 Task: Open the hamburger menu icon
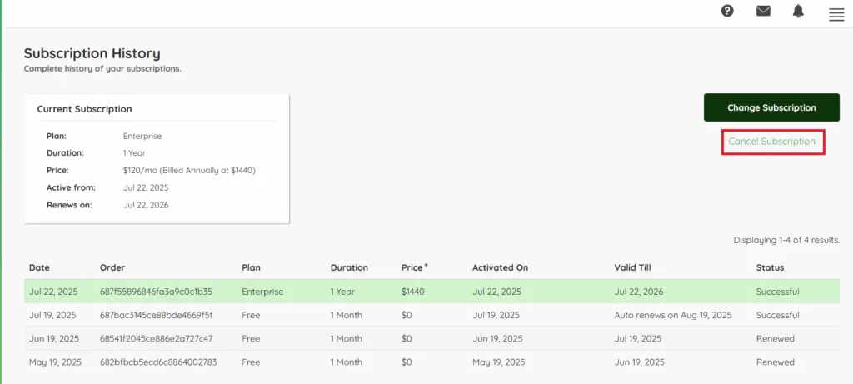point(836,14)
